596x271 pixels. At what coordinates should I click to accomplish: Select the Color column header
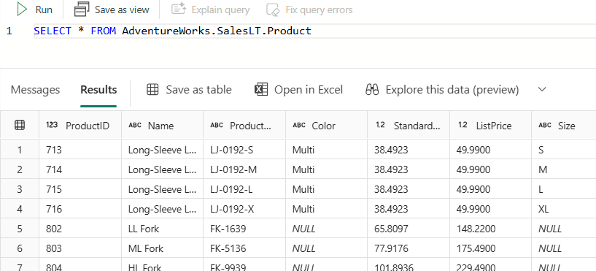click(x=327, y=124)
